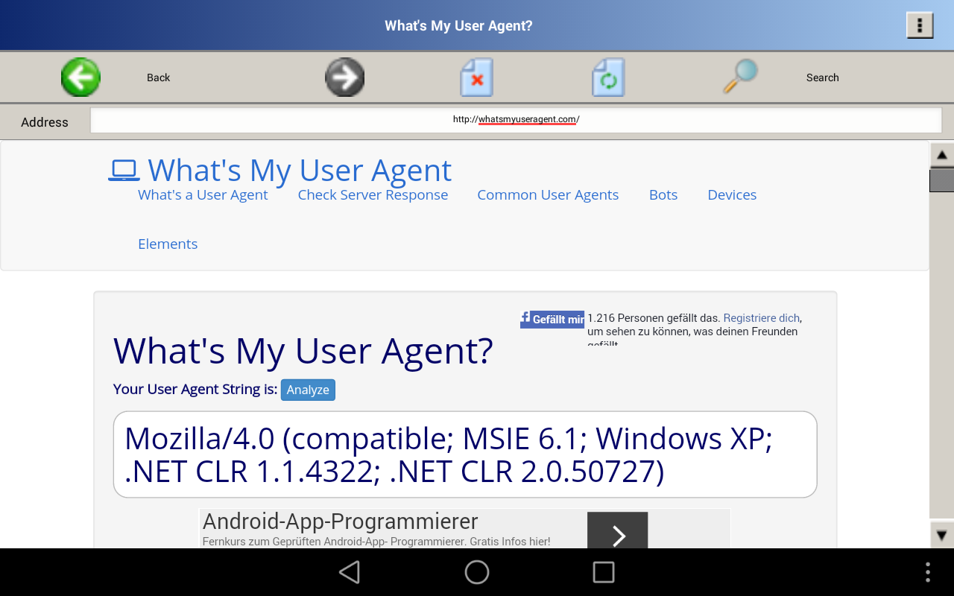This screenshot has height=596, width=954.
Task: Reload the page with the refresh icon
Action: [x=608, y=77]
